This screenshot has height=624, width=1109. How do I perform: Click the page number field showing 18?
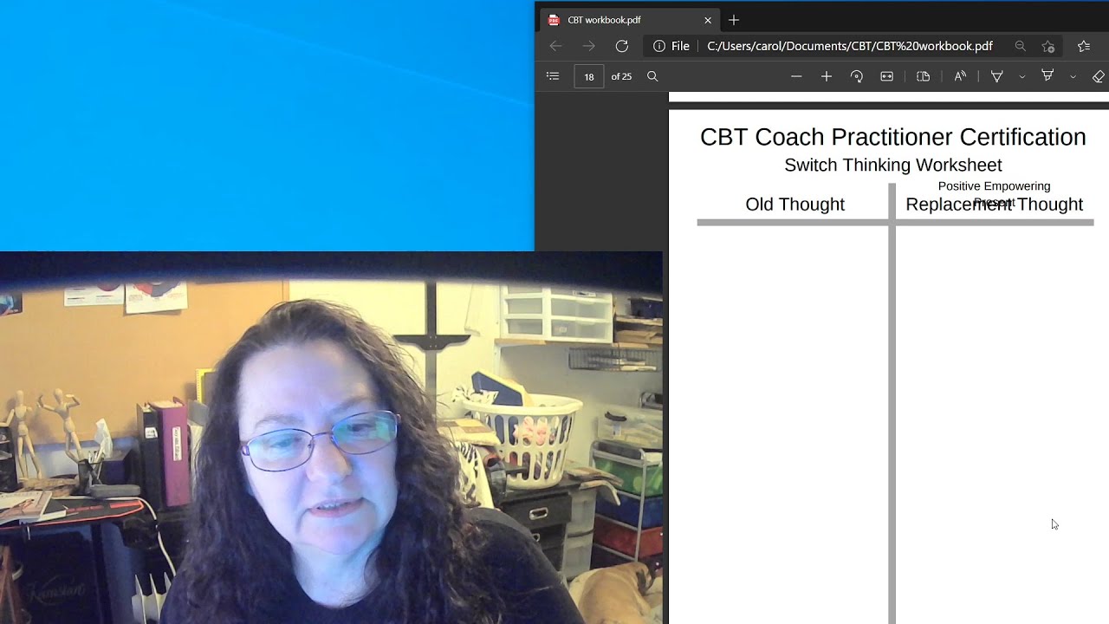tap(589, 76)
